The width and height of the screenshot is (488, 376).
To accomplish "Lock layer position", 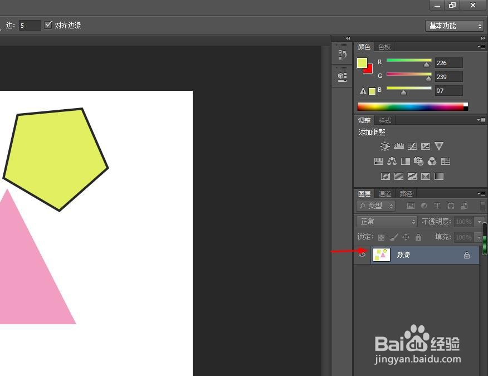I will [x=406, y=237].
